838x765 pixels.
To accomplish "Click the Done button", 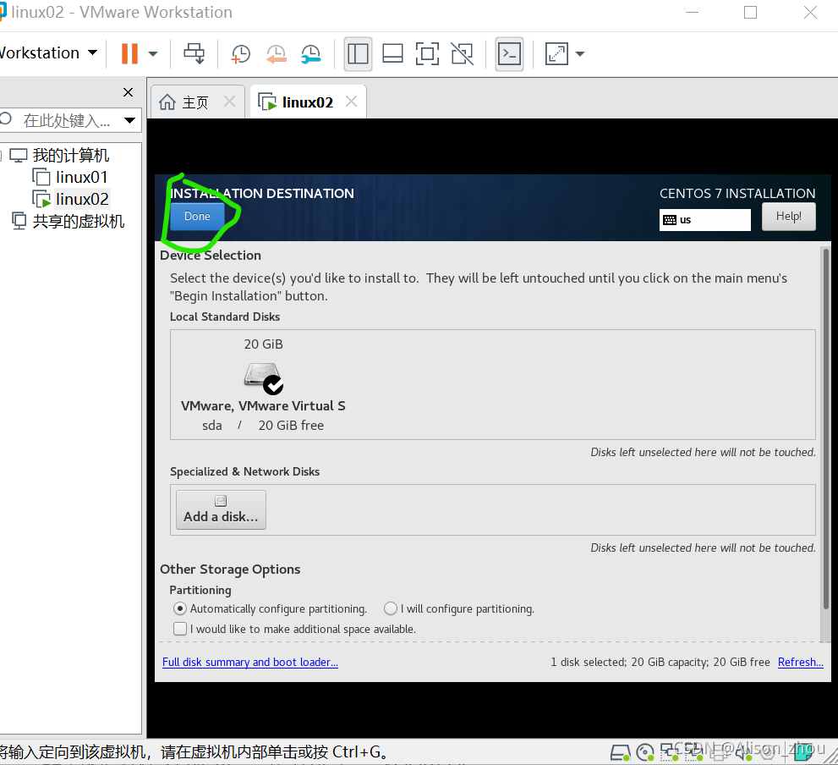I will click(x=197, y=216).
